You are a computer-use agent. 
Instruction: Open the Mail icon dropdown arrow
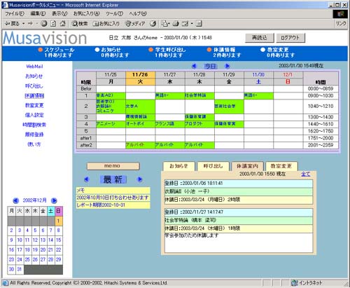point(169,24)
